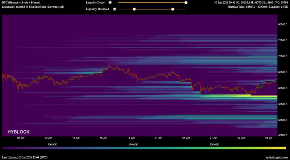Click the Liquidity Decay slider handle
The image size is (290, 160).
point(186,3)
